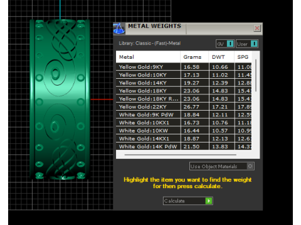Click the 10.66 DWT value
Viewport: 301px width, 225px height.
click(x=220, y=67)
